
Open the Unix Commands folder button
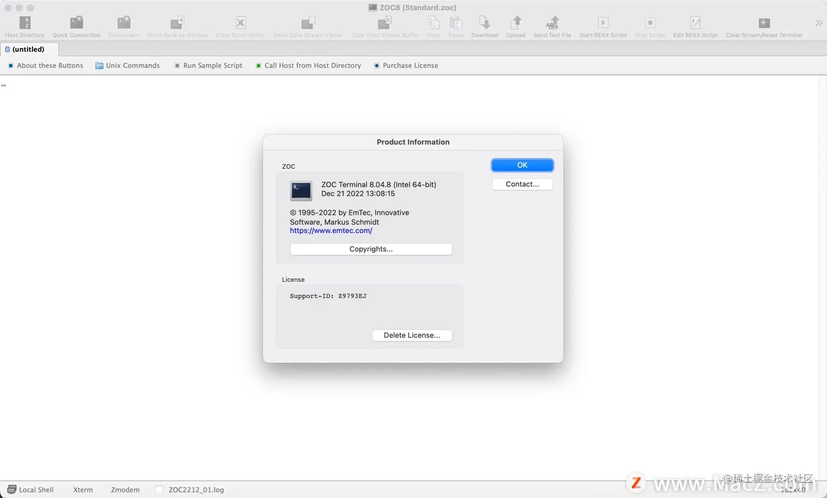pos(127,66)
